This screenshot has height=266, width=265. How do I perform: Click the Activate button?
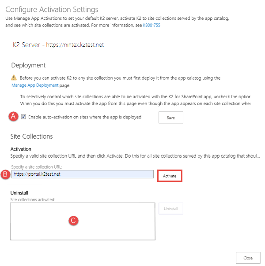170,175
